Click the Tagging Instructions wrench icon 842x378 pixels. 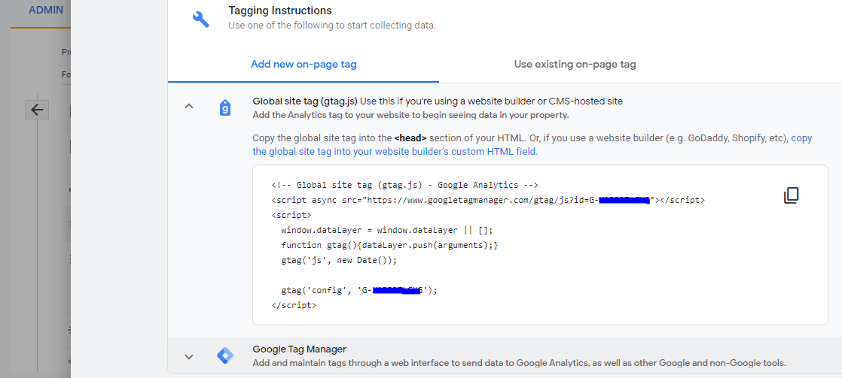click(201, 20)
